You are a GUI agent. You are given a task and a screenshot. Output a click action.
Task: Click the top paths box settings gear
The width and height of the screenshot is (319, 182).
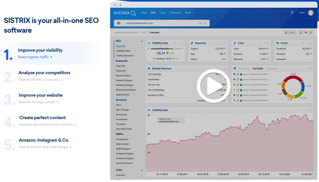click(310, 68)
